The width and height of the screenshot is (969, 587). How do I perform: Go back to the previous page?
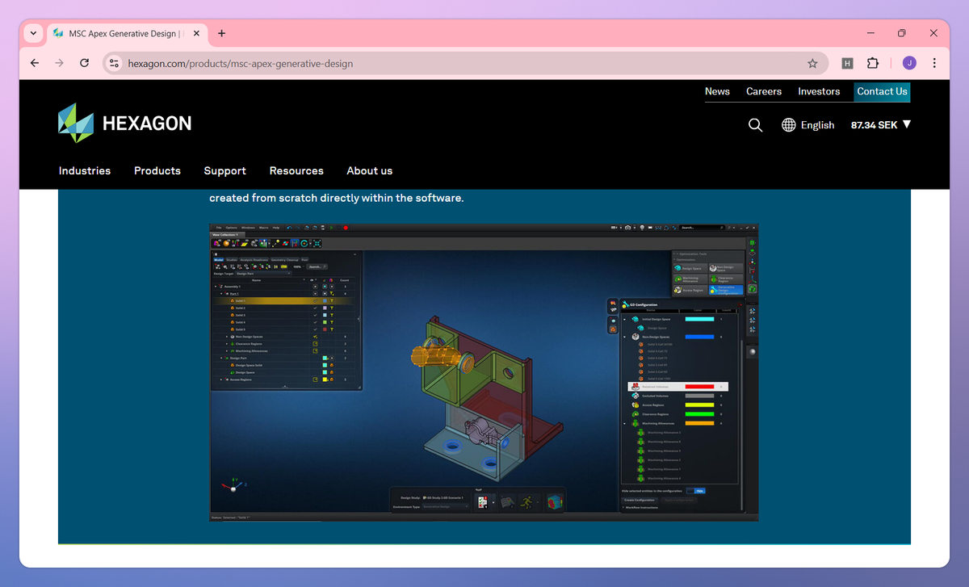(x=34, y=63)
